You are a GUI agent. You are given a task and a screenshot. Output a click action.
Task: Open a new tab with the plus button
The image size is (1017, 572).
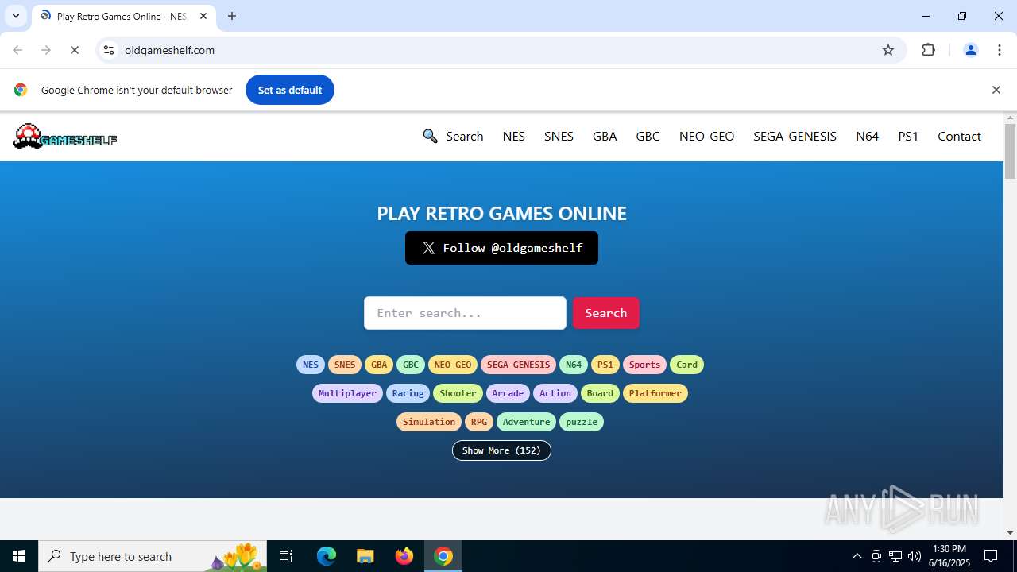click(232, 16)
